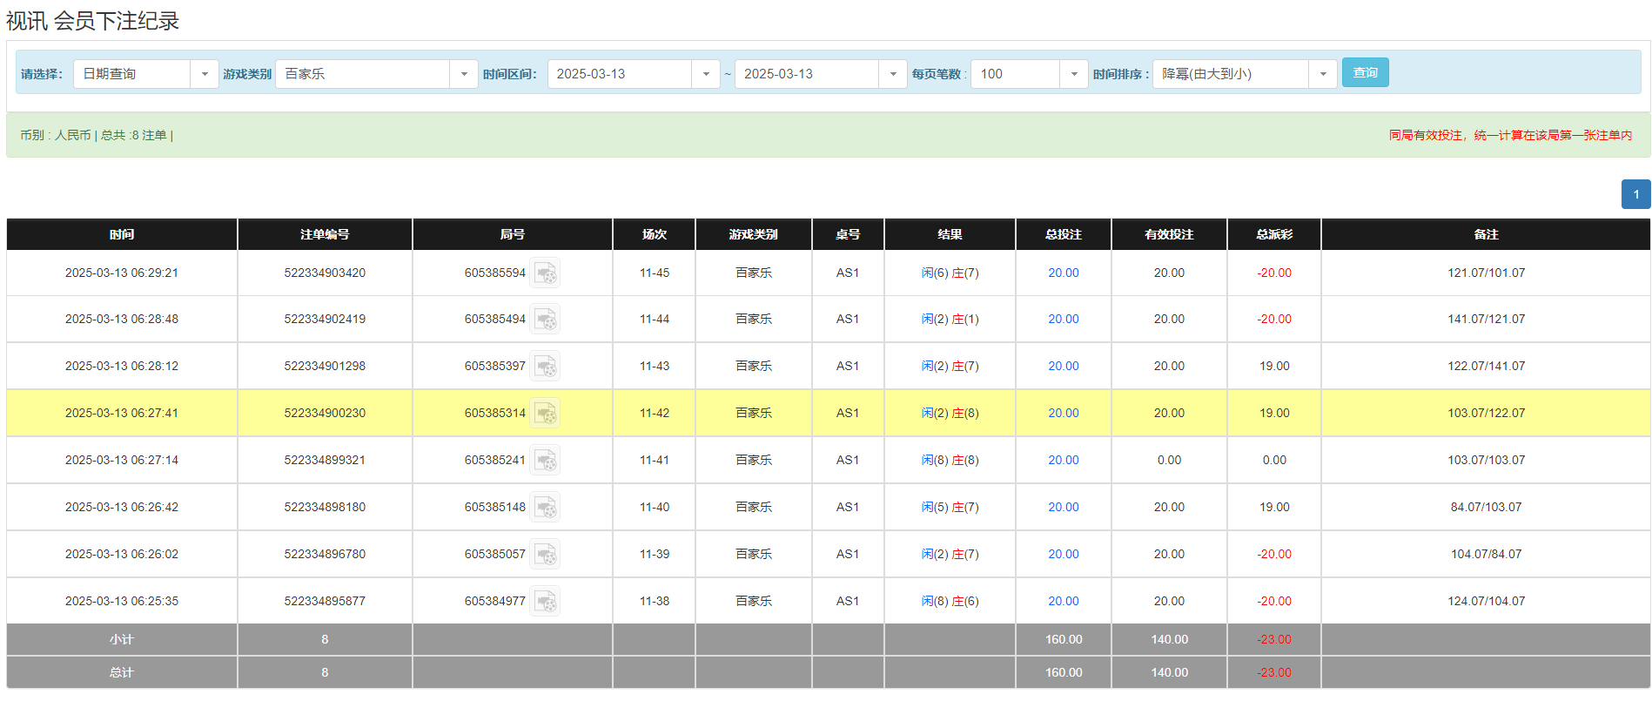Click total bet 20.00 for order 522334899321
Viewport: 1652px width, 701px height.
1063,461
